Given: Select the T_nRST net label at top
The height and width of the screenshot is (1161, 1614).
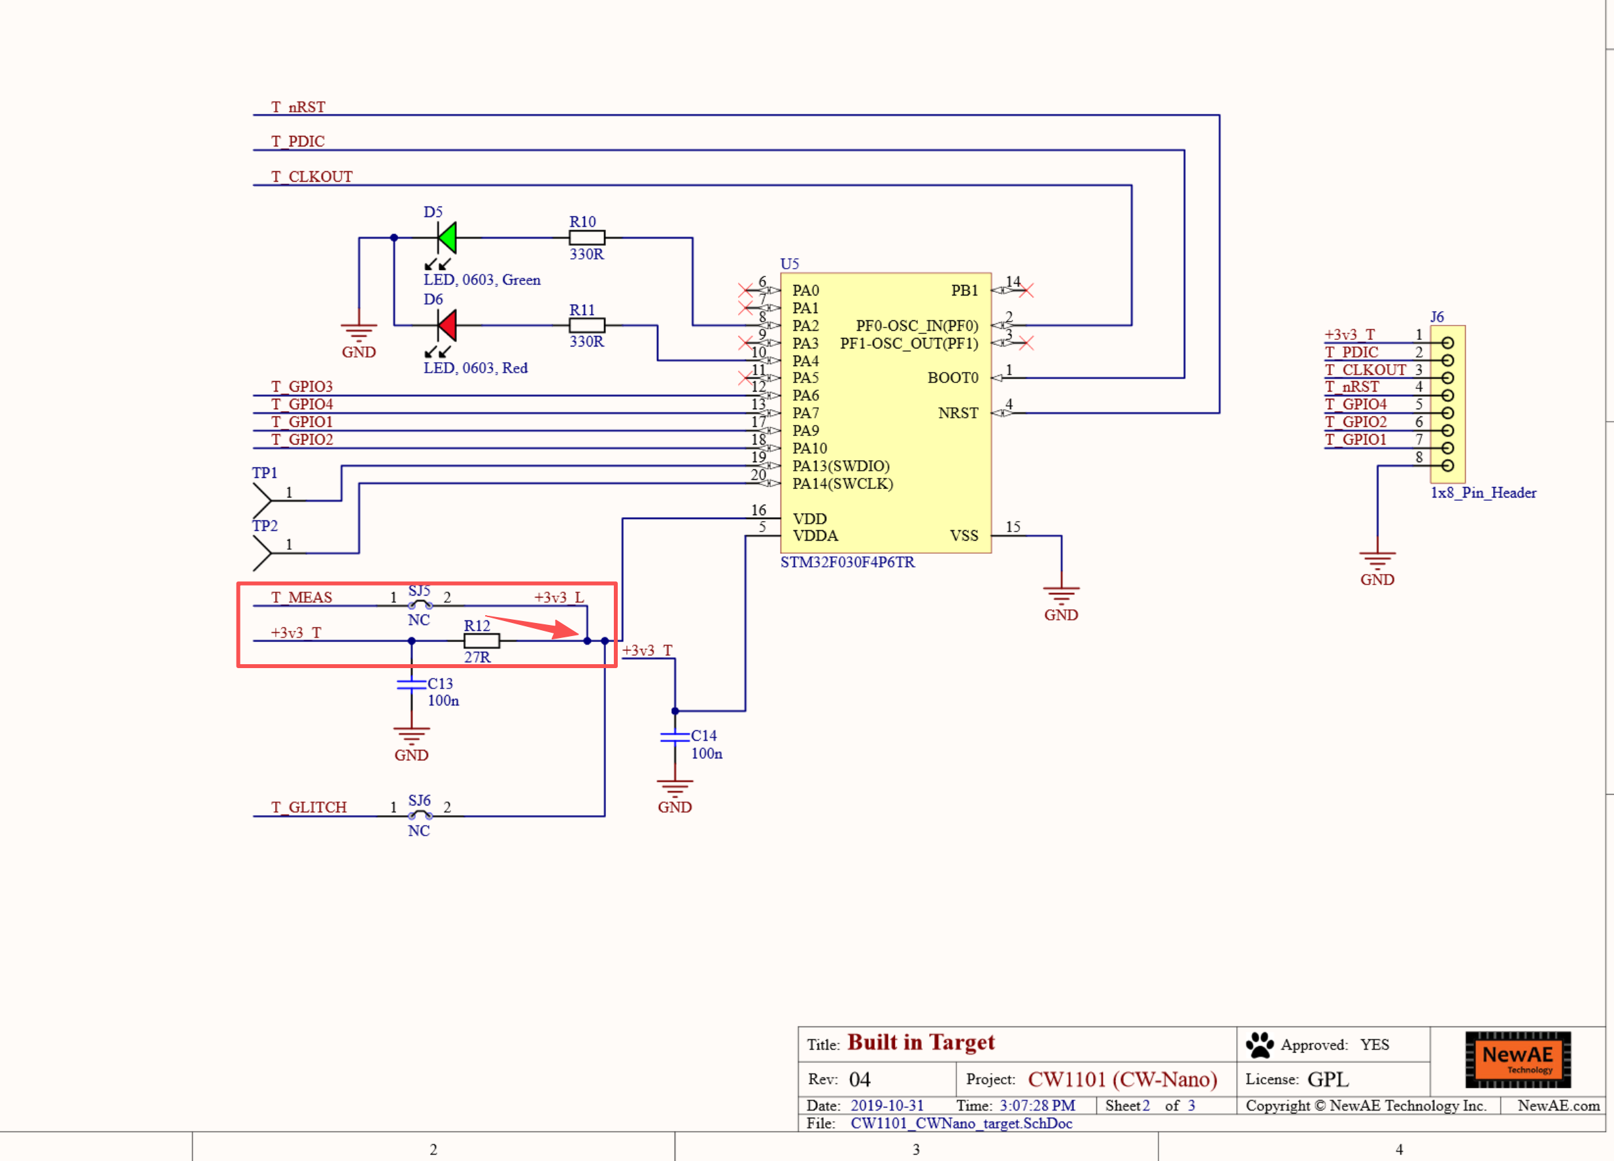Looking at the screenshot, I should point(298,107).
